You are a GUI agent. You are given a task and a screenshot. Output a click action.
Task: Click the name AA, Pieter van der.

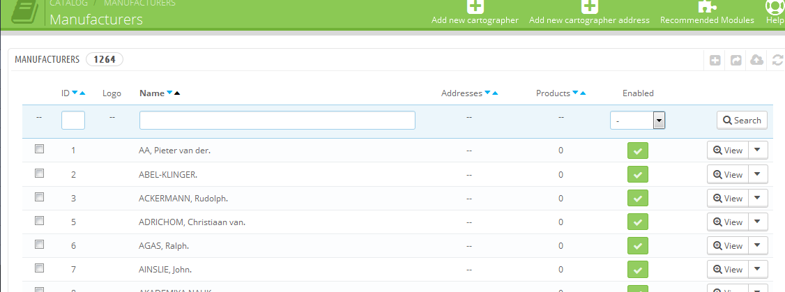click(175, 151)
